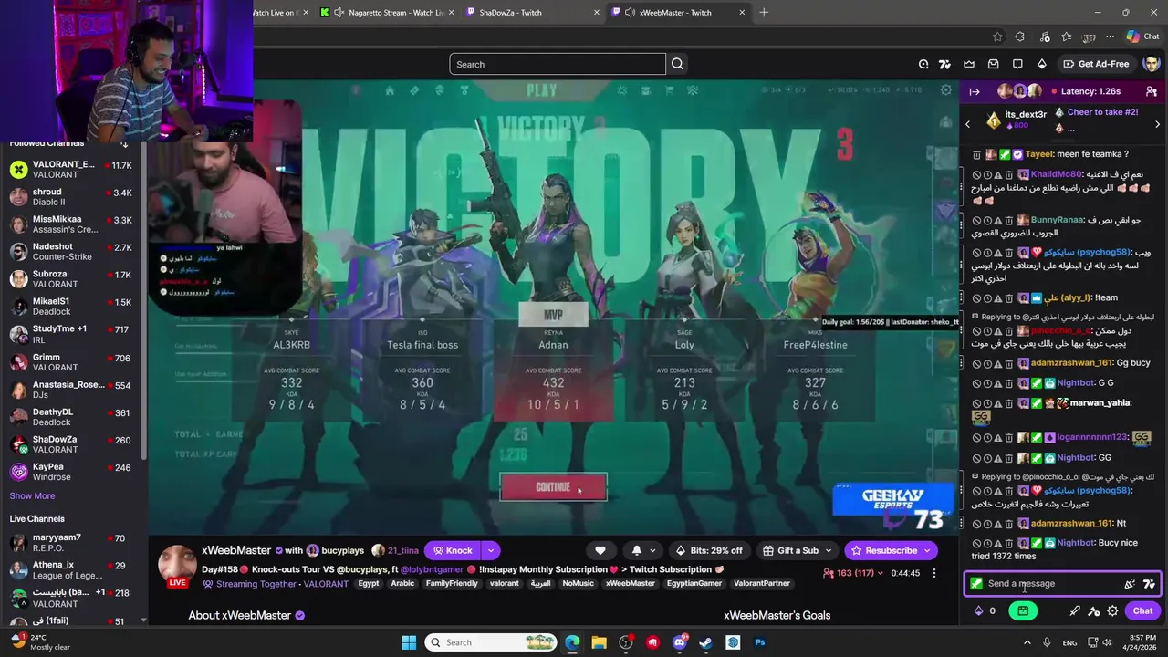Open whispers speech bubble icon
The width and height of the screenshot is (1168, 657).
click(1017, 64)
